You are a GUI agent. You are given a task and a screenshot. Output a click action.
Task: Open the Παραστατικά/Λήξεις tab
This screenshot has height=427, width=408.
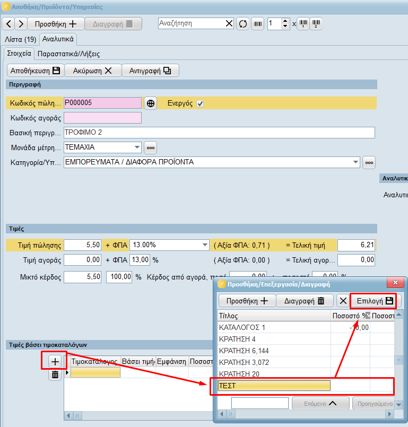[68, 54]
